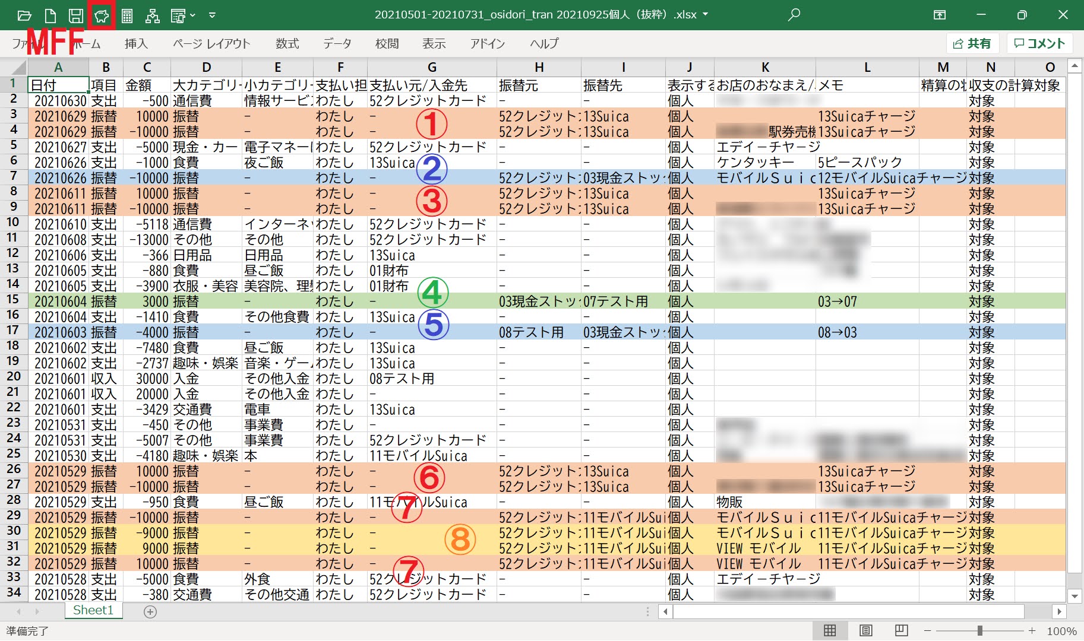Click header cell 金額 in C1
The image size is (1084, 641).
pyautogui.click(x=147, y=85)
